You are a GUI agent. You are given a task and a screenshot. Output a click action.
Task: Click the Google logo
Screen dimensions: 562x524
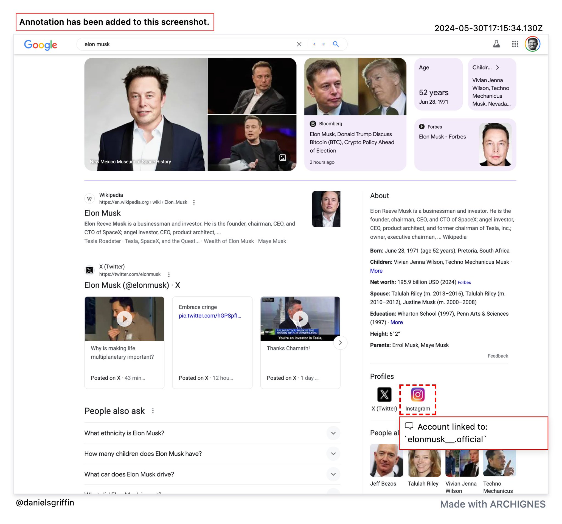pos(40,45)
